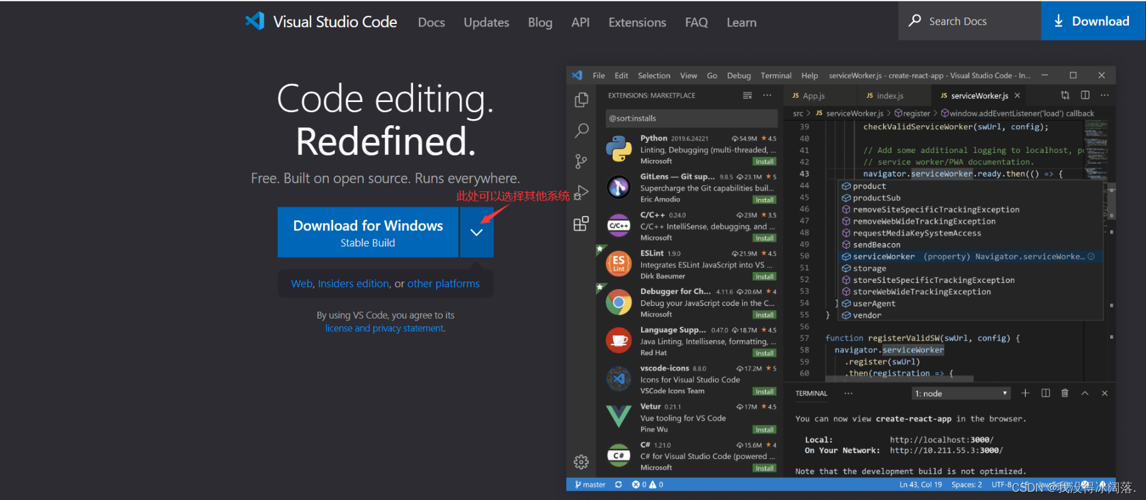Open the Blog link
This screenshot has height=500, width=1146.
(540, 22)
